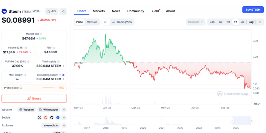Screen dimensions: 266x133
Task: Open the Compare dropdown
Action: point(195,22)
